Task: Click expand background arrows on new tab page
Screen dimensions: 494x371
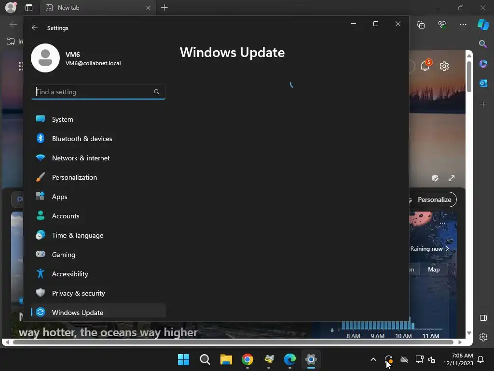Action: point(452,178)
